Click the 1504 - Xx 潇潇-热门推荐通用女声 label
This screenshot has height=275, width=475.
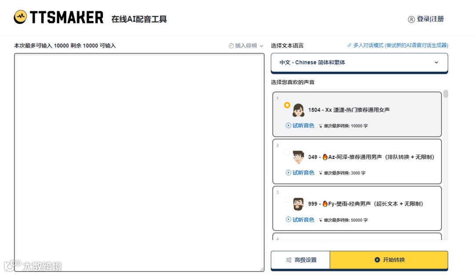(x=349, y=110)
